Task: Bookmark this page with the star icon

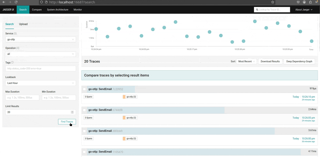Action: click(x=273, y=2)
